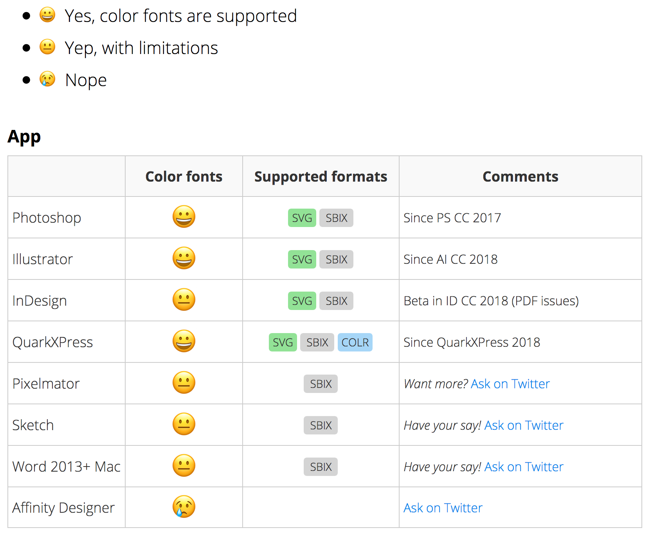652x537 pixels.
Task: Click the grinning emoji in the legend list
Action: (x=47, y=15)
